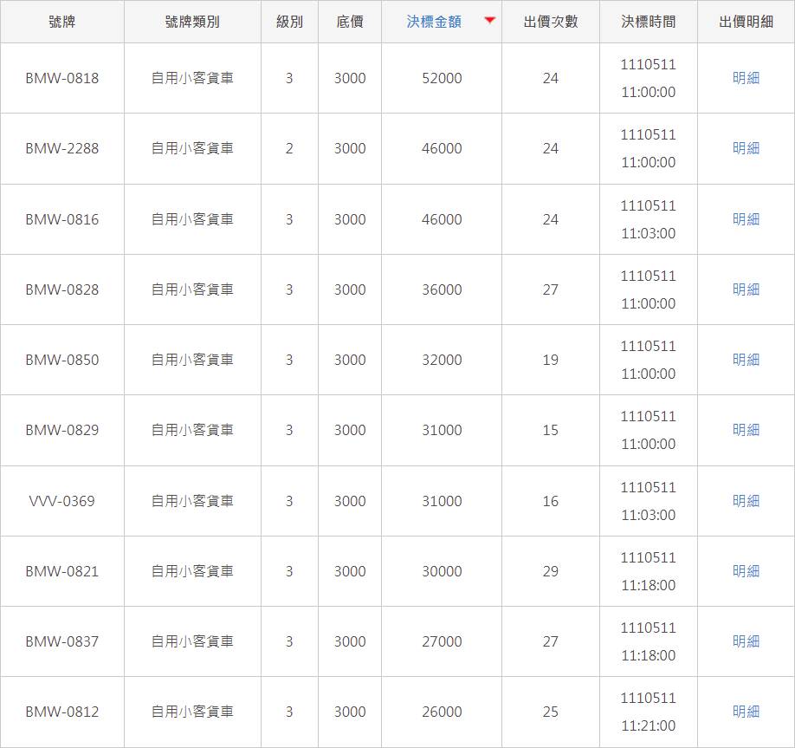The width and height of the screenshot is (795, 748).
Task: Click bid count 25 for BMW-0812
Action: [x=551, y=712]
